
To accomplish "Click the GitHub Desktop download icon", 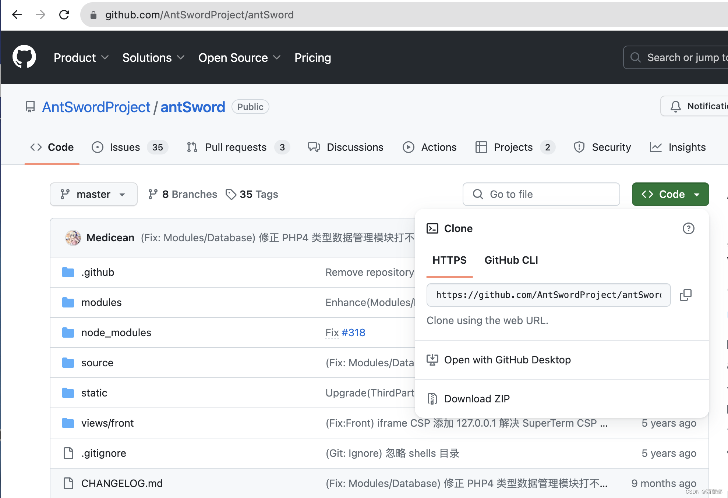I will (432, 360).
